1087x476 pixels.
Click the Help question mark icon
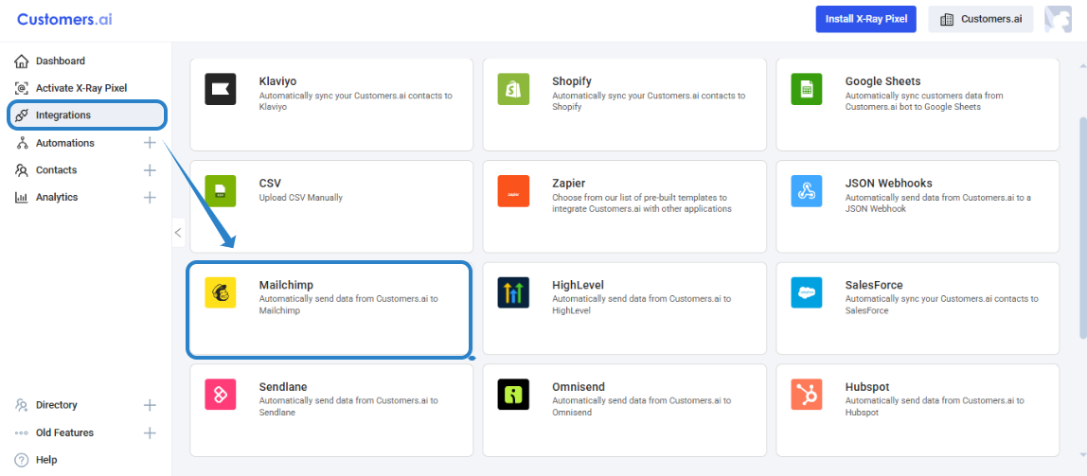(22, 460)
